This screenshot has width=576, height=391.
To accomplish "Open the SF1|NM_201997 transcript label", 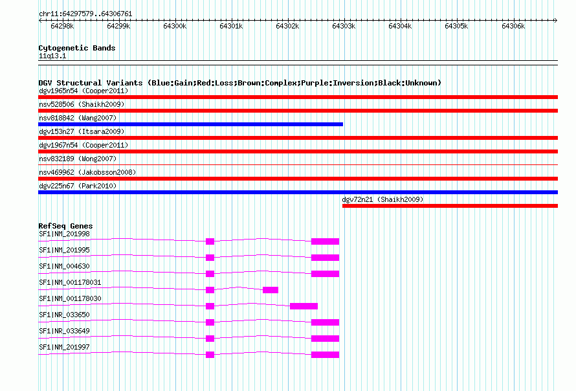I will [64, 347].
